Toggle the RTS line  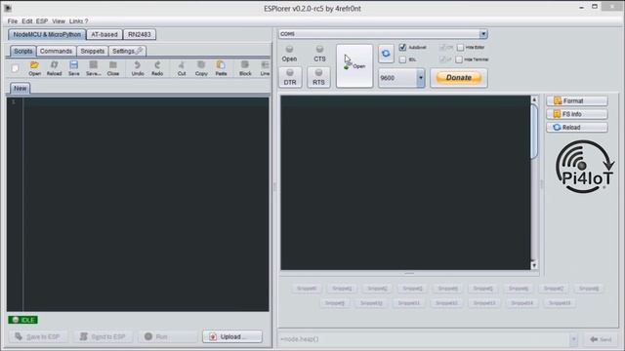pos(318,77)
